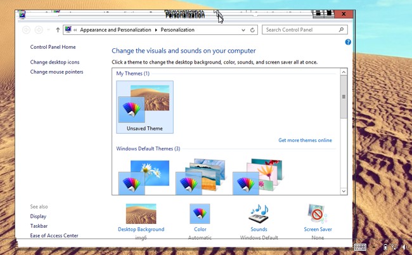412x255 pixels.
Task: Click Appearance and Personalization breadcrumb
Action: [x=115, y=30]
